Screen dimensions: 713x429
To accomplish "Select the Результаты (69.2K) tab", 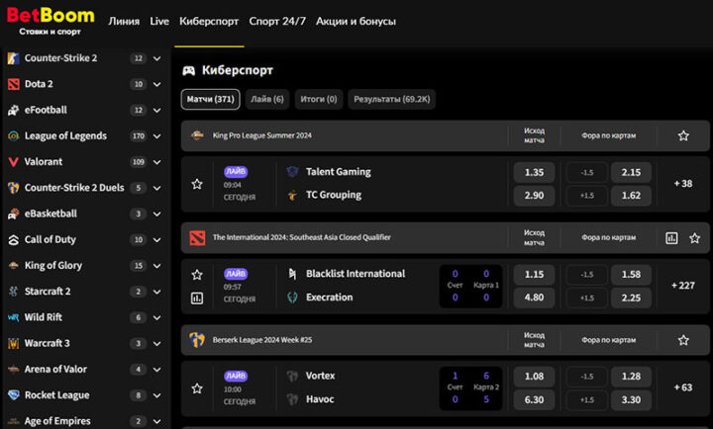I will [391, 99].
